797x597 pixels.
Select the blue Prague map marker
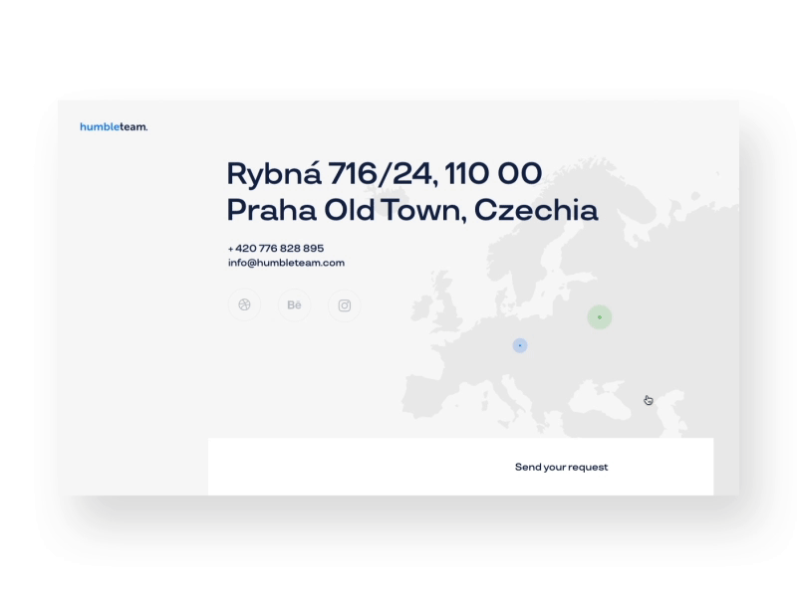coord(520,345)
